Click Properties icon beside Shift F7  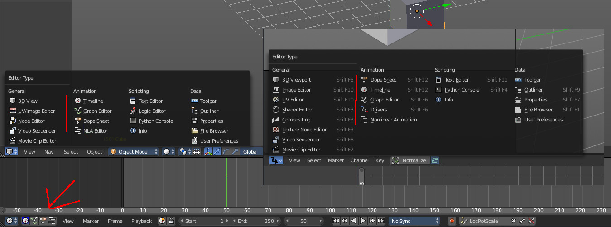click(518, 100)
